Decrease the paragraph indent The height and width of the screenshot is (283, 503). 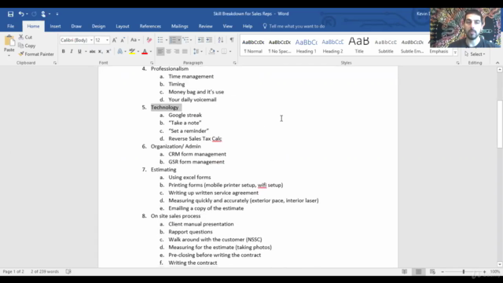pyautogui.click(x=200, y=40)
